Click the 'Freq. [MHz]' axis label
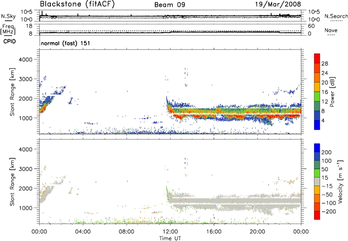Screen dimensions: 348x241 (8, 29)
